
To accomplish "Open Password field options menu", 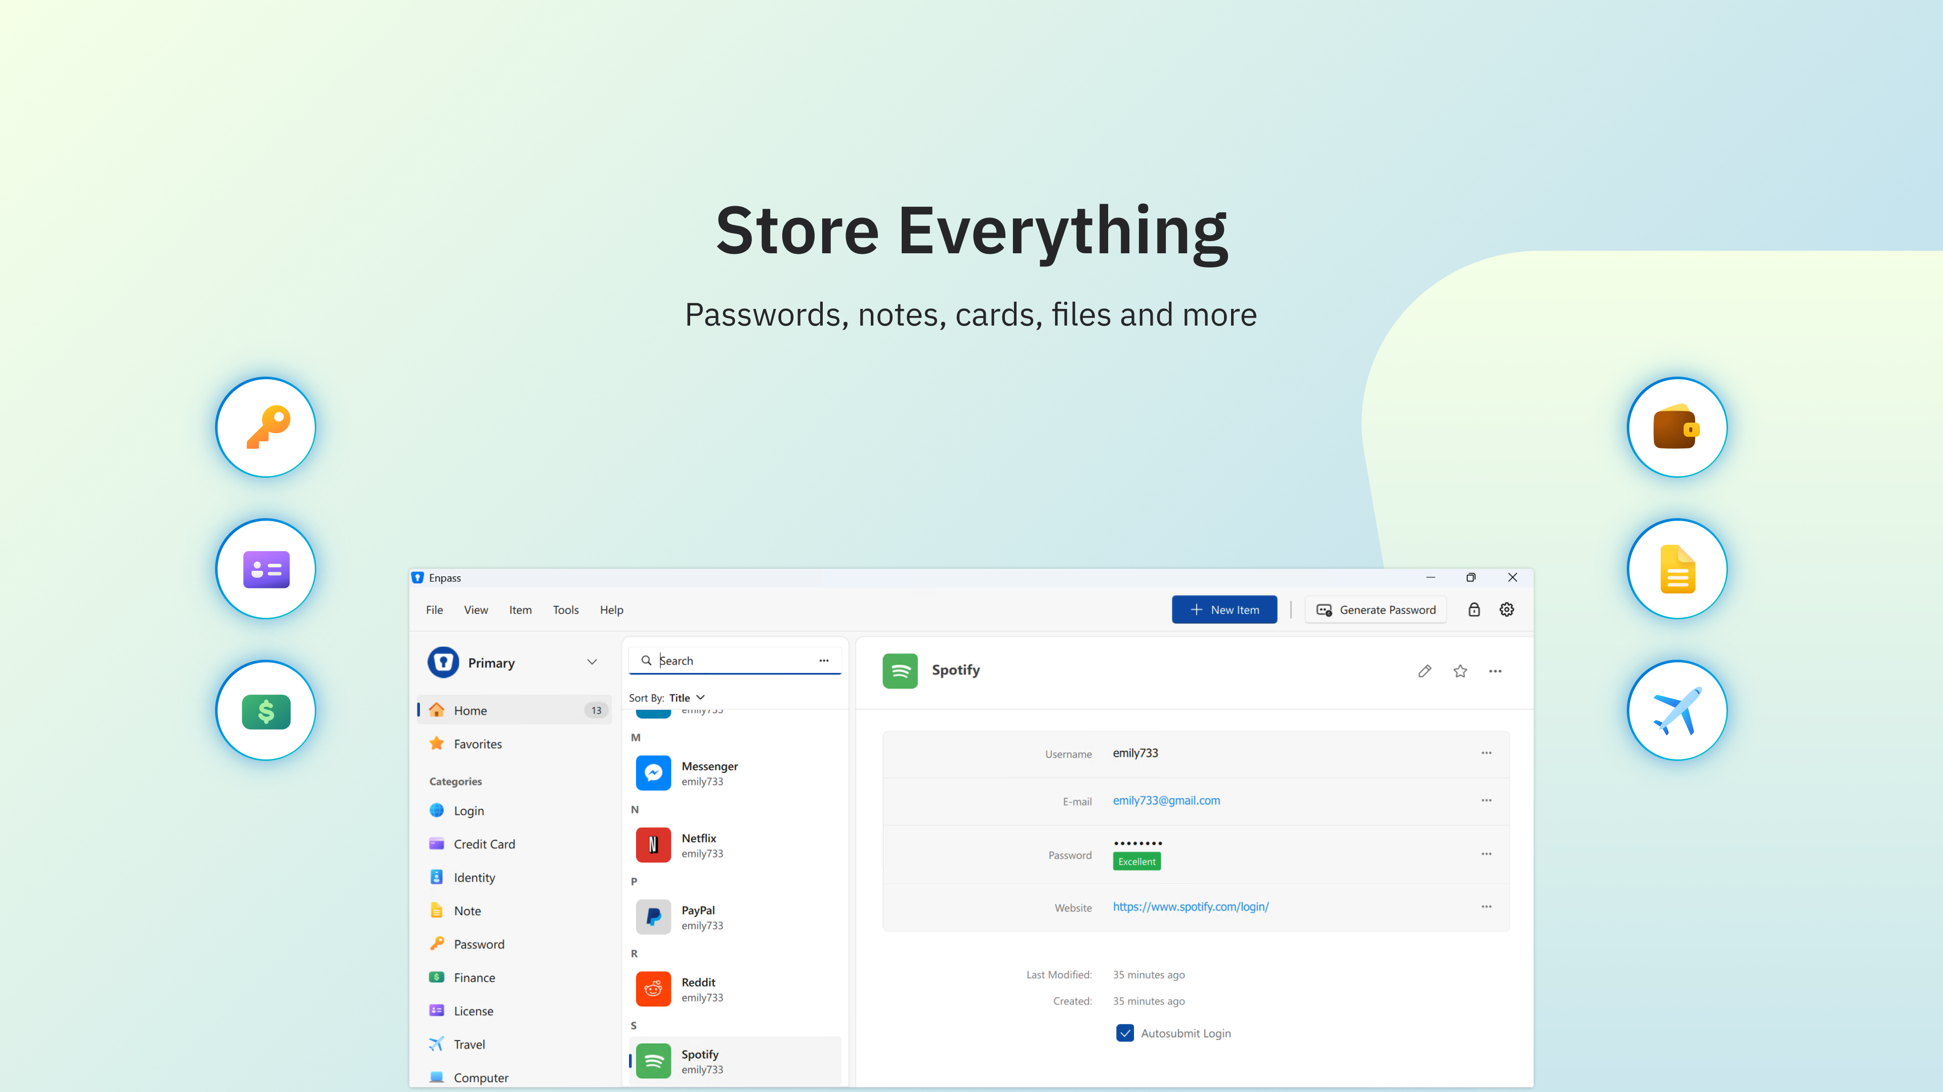I will point(1486,854).
